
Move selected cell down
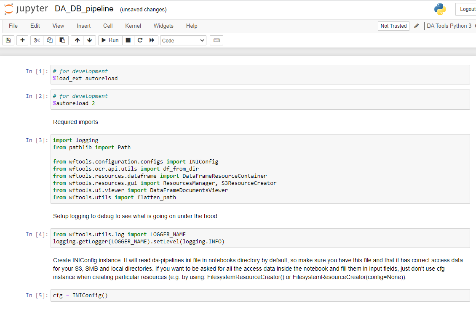pyautogui.click(x=90, y=40)
